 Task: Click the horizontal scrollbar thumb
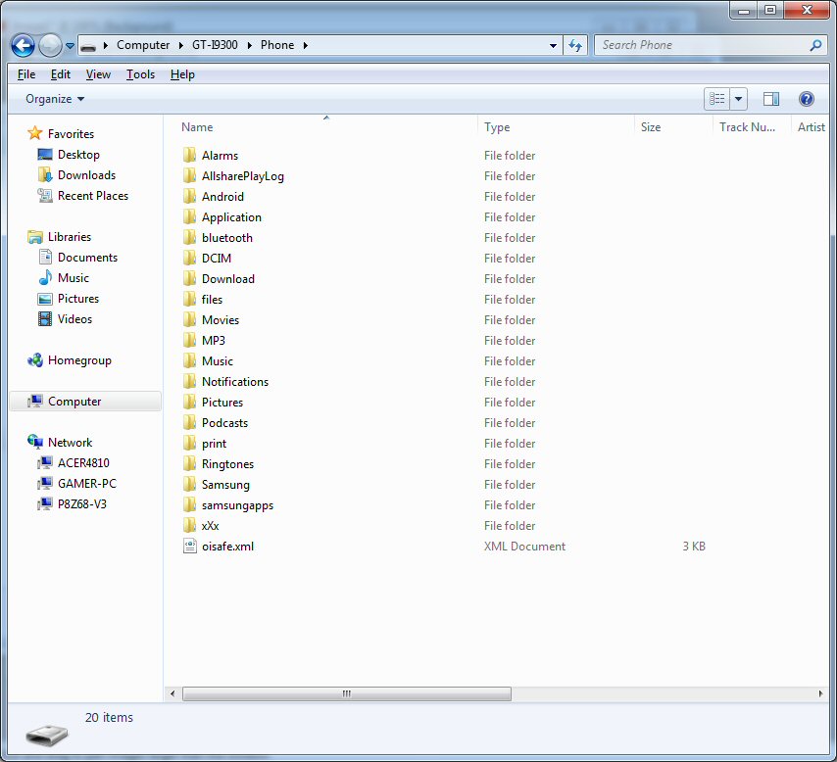pos(347,693)
